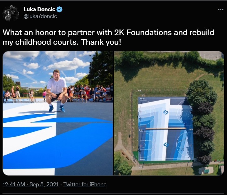Image resolution: width=227 pixels, height=195 pixels.
Task: Open Luka Doncic's profile avatar
Action: pos(11,13)
